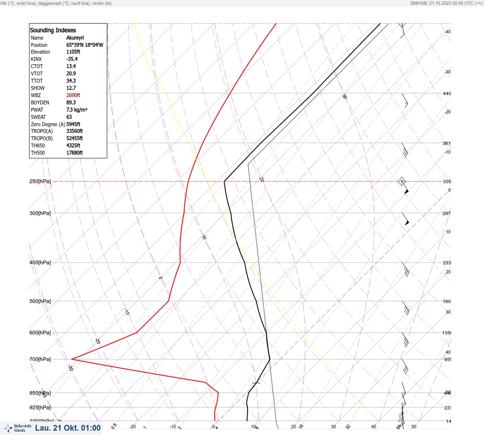Click the 'Sounding Indexes' table title
The width and height of the screenshot is (485, 435).
[x=53, y=30]
